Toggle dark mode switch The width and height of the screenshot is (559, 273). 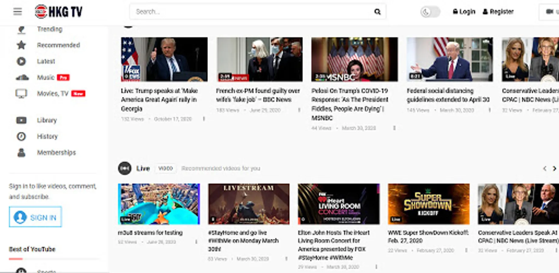coord(430,12)
